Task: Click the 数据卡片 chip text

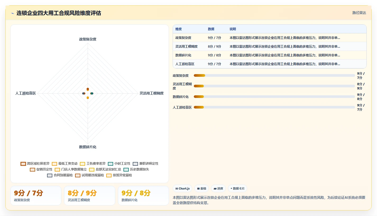Action: 239,189
